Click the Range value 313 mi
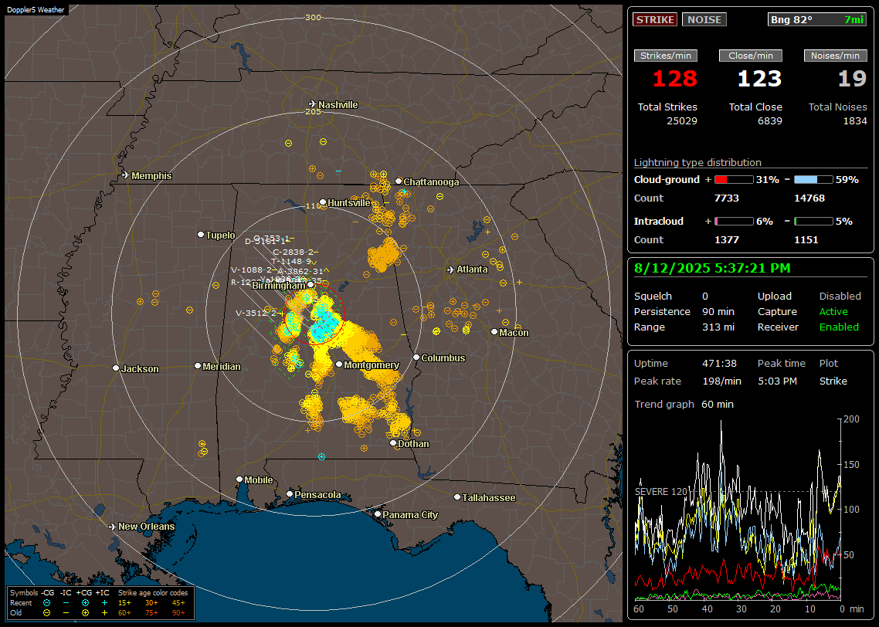Viewport: 879px width, 627px height. [718, 327]
